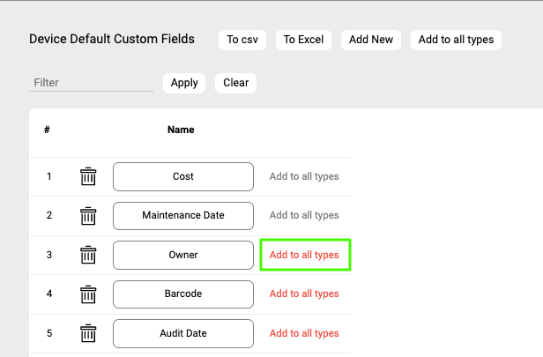Image resolution: width=543 pixels, height=357 pixels.
Task: Clear the filter
Action: (235, 83)
